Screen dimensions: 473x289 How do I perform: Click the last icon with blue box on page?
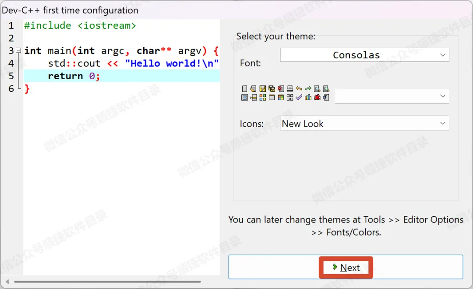point(326,98)
